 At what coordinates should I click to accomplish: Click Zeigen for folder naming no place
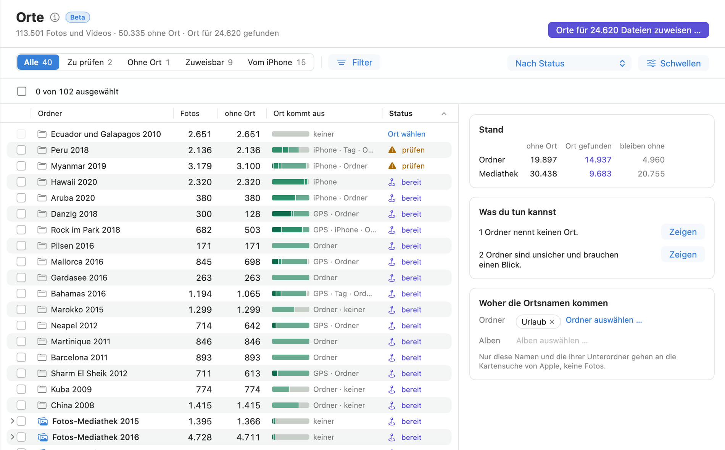pyautogui.click(x=683, y=232)
